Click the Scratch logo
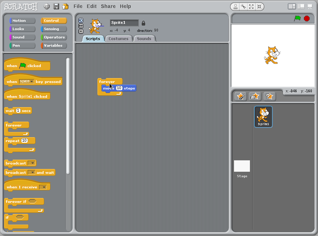 (x=21, y=7)
